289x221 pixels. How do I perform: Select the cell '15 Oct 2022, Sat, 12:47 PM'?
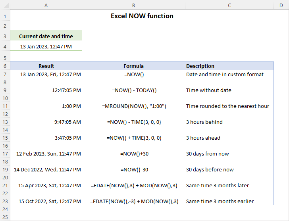point(46,201)
